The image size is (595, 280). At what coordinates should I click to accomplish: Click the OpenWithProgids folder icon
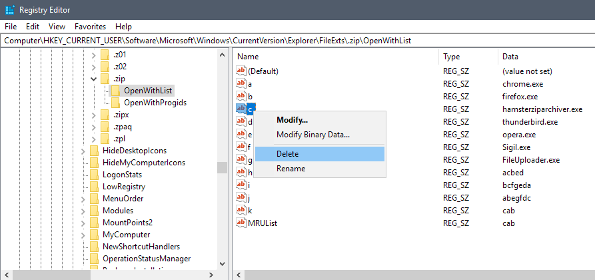115,103
